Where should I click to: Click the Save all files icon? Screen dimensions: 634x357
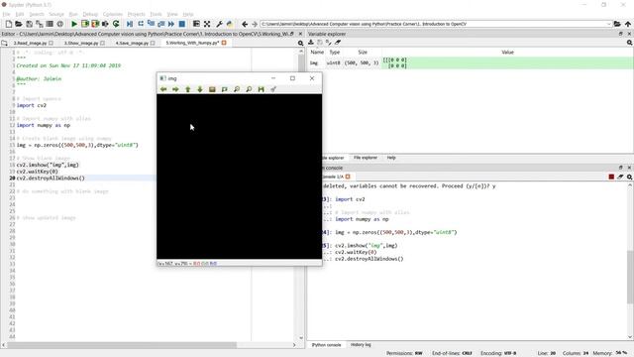tap(40, 24)
